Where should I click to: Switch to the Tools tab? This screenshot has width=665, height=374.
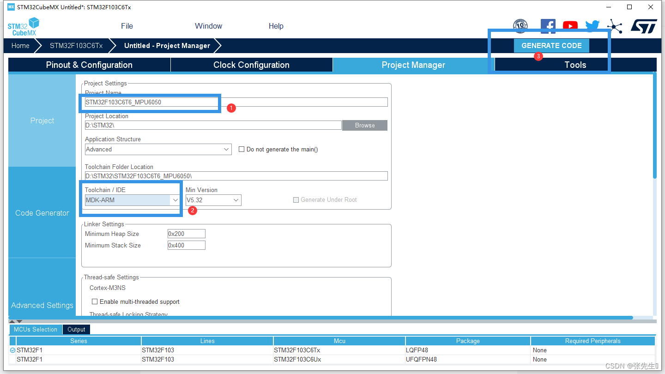575,65
